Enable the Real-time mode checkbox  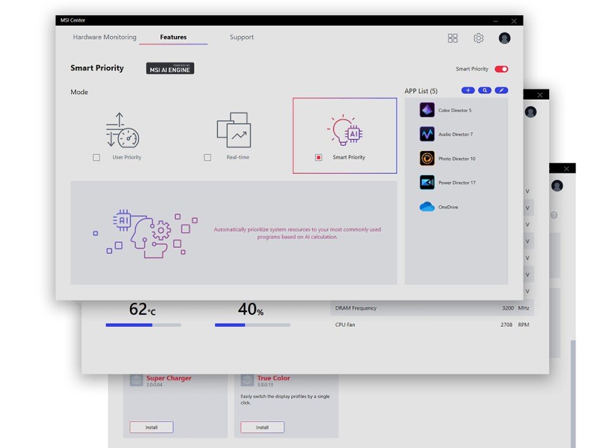[207, 157]
